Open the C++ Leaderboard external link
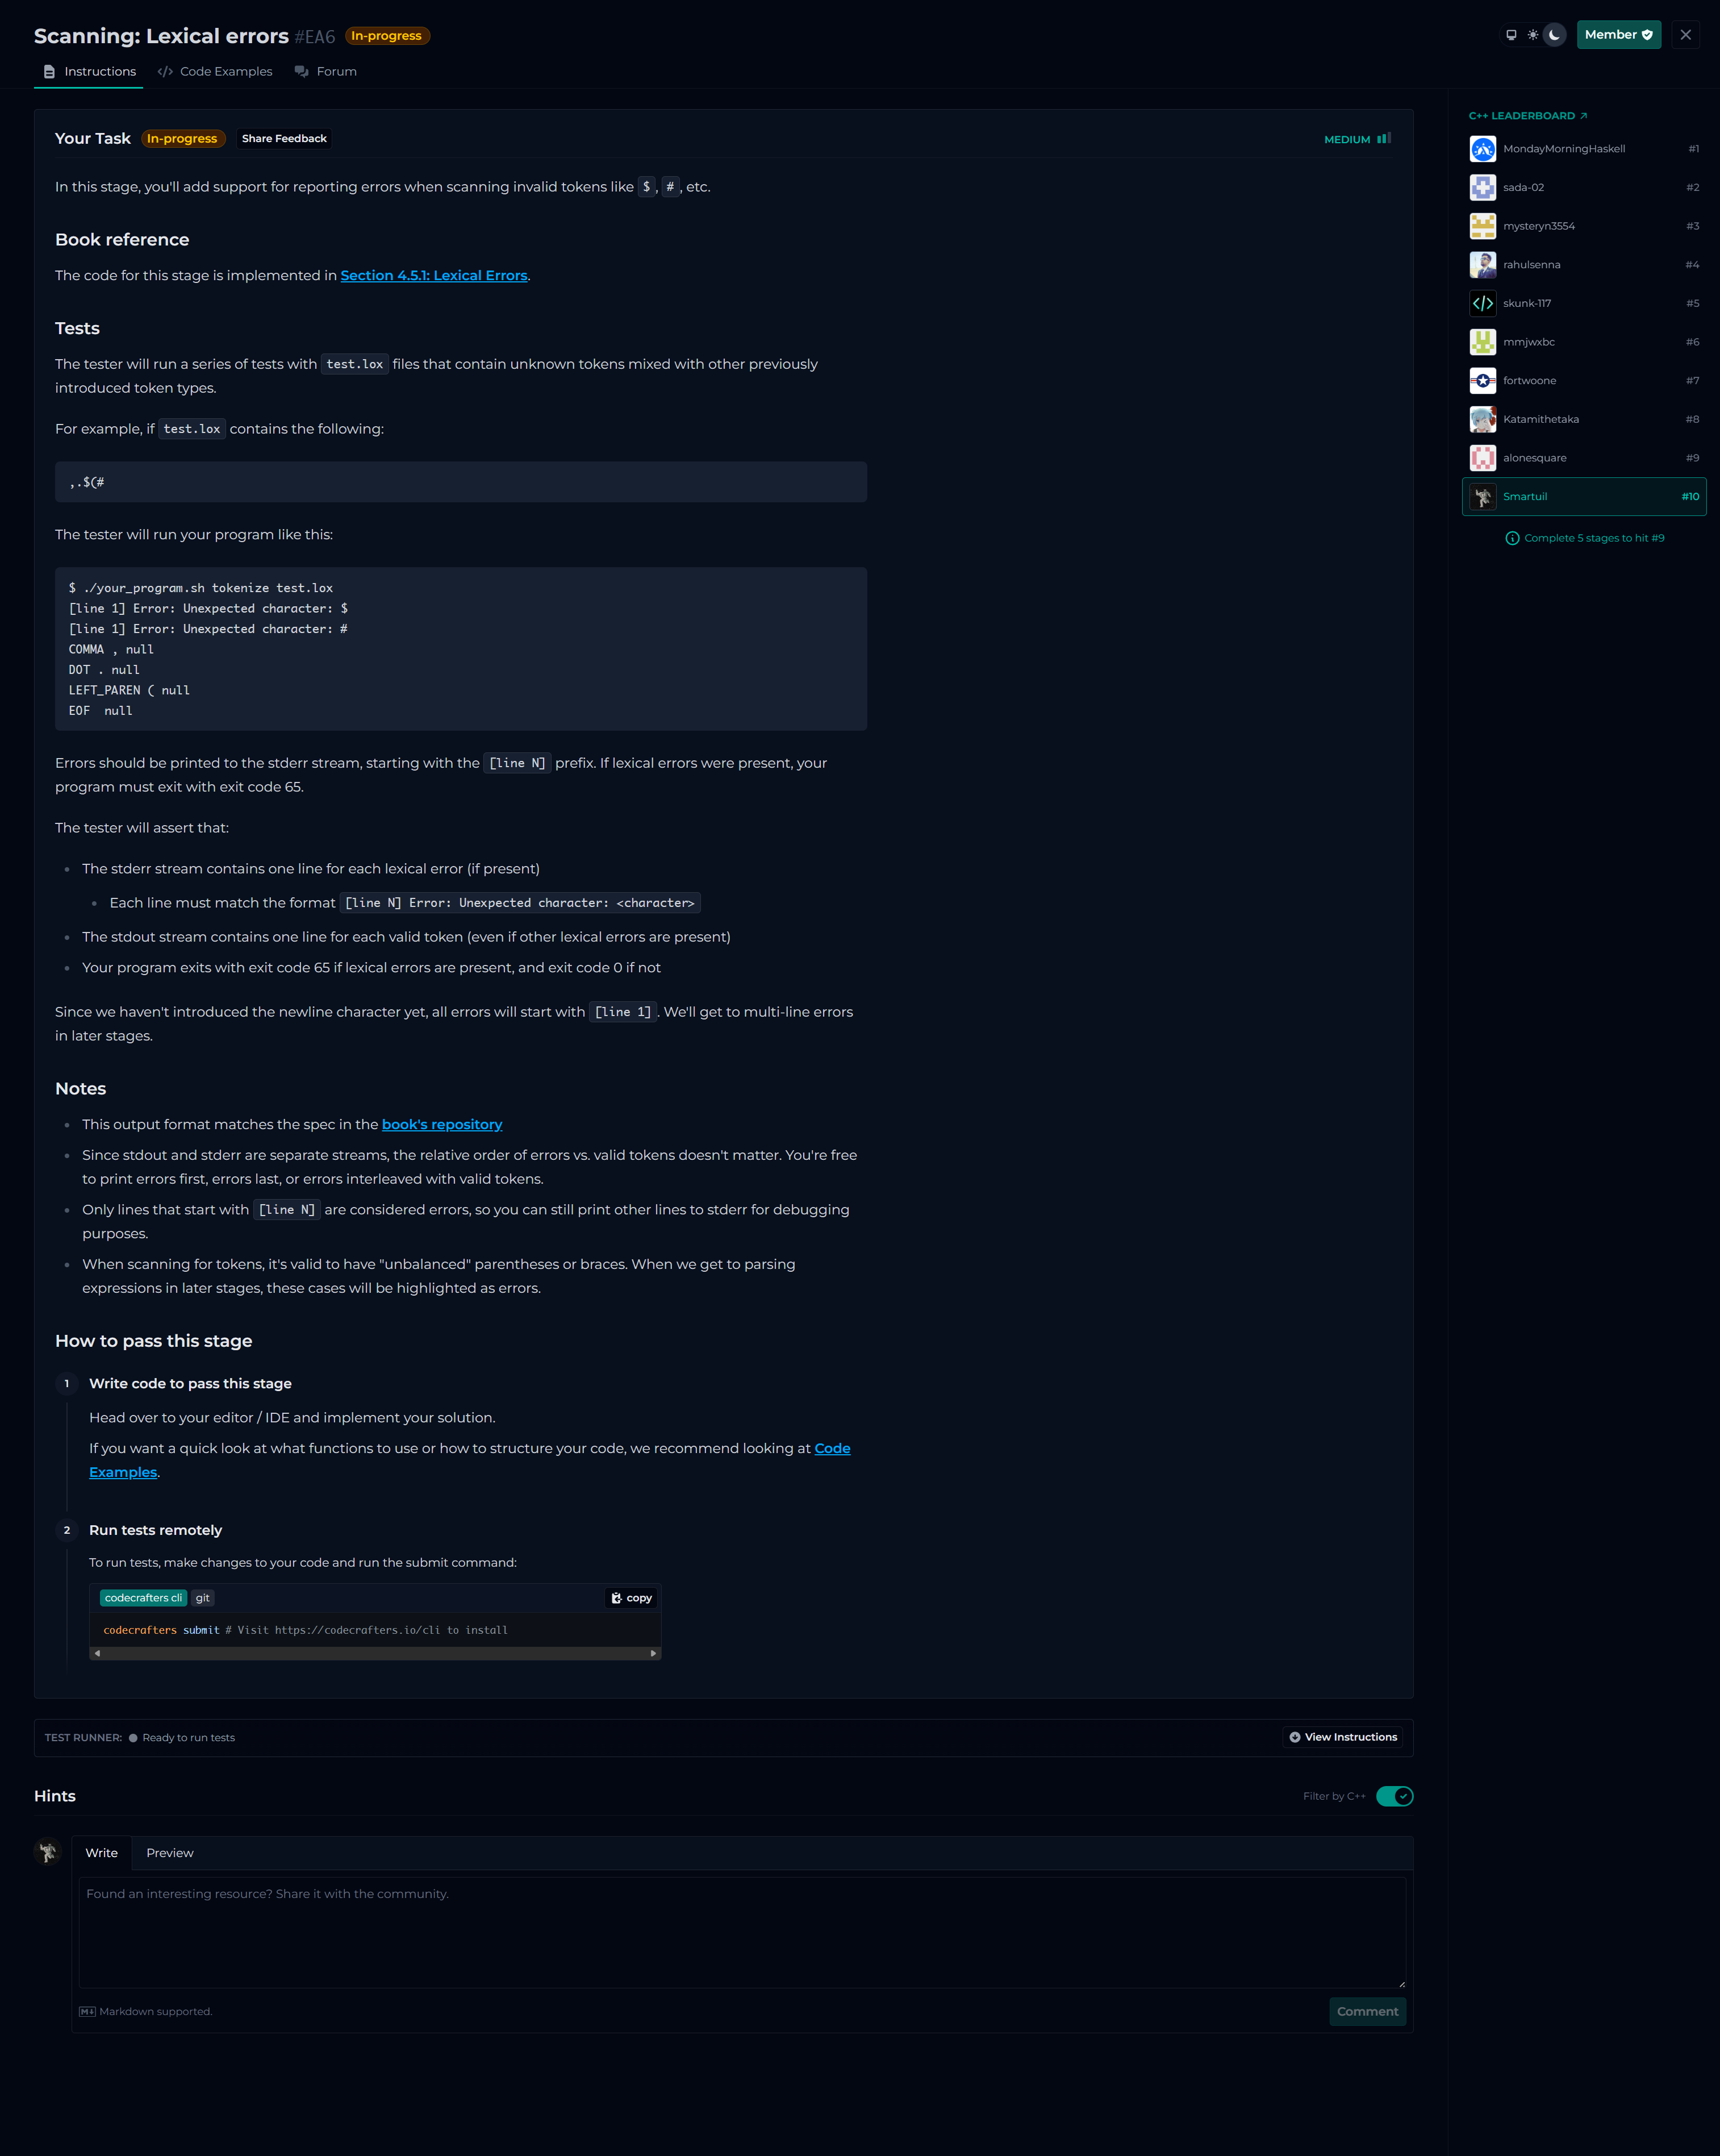Screen dimensions: 1720x2156 tap(1528, 116)
